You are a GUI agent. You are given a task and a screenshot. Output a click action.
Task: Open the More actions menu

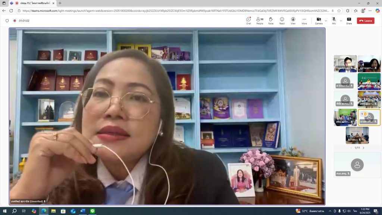coord(304,21)
